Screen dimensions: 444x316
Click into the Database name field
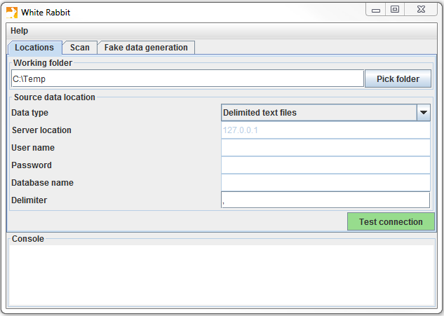325,183
